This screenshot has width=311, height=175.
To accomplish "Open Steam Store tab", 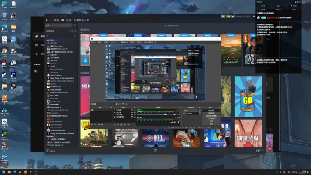I will pos(56,20).
